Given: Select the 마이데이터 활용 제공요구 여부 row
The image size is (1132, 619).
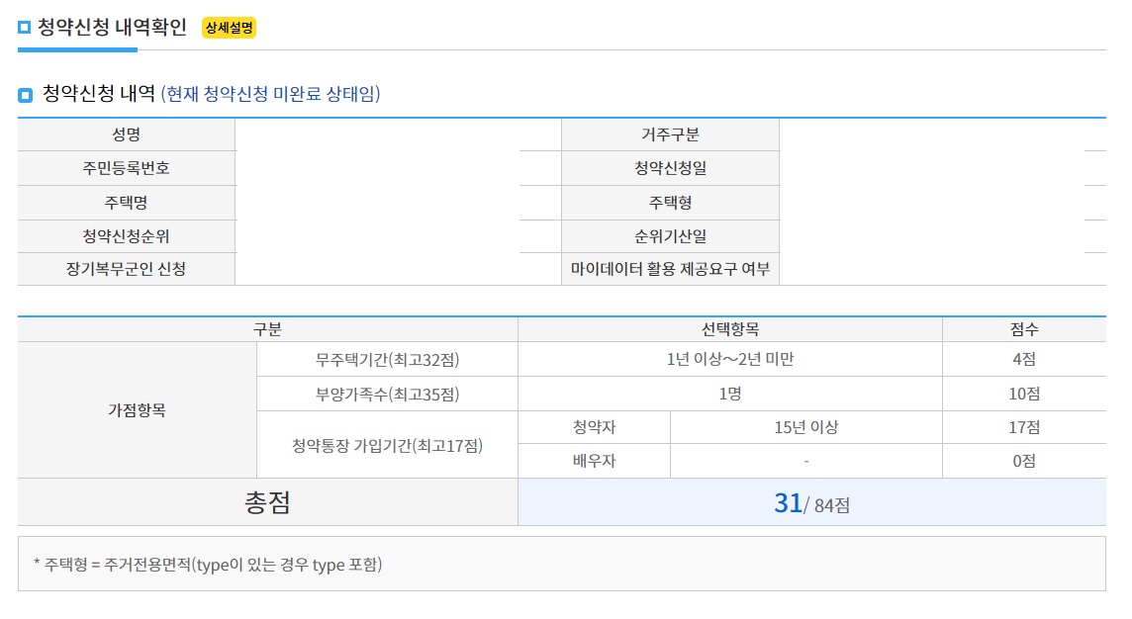Looking at the screenshot, I should [x=669, y=268].
